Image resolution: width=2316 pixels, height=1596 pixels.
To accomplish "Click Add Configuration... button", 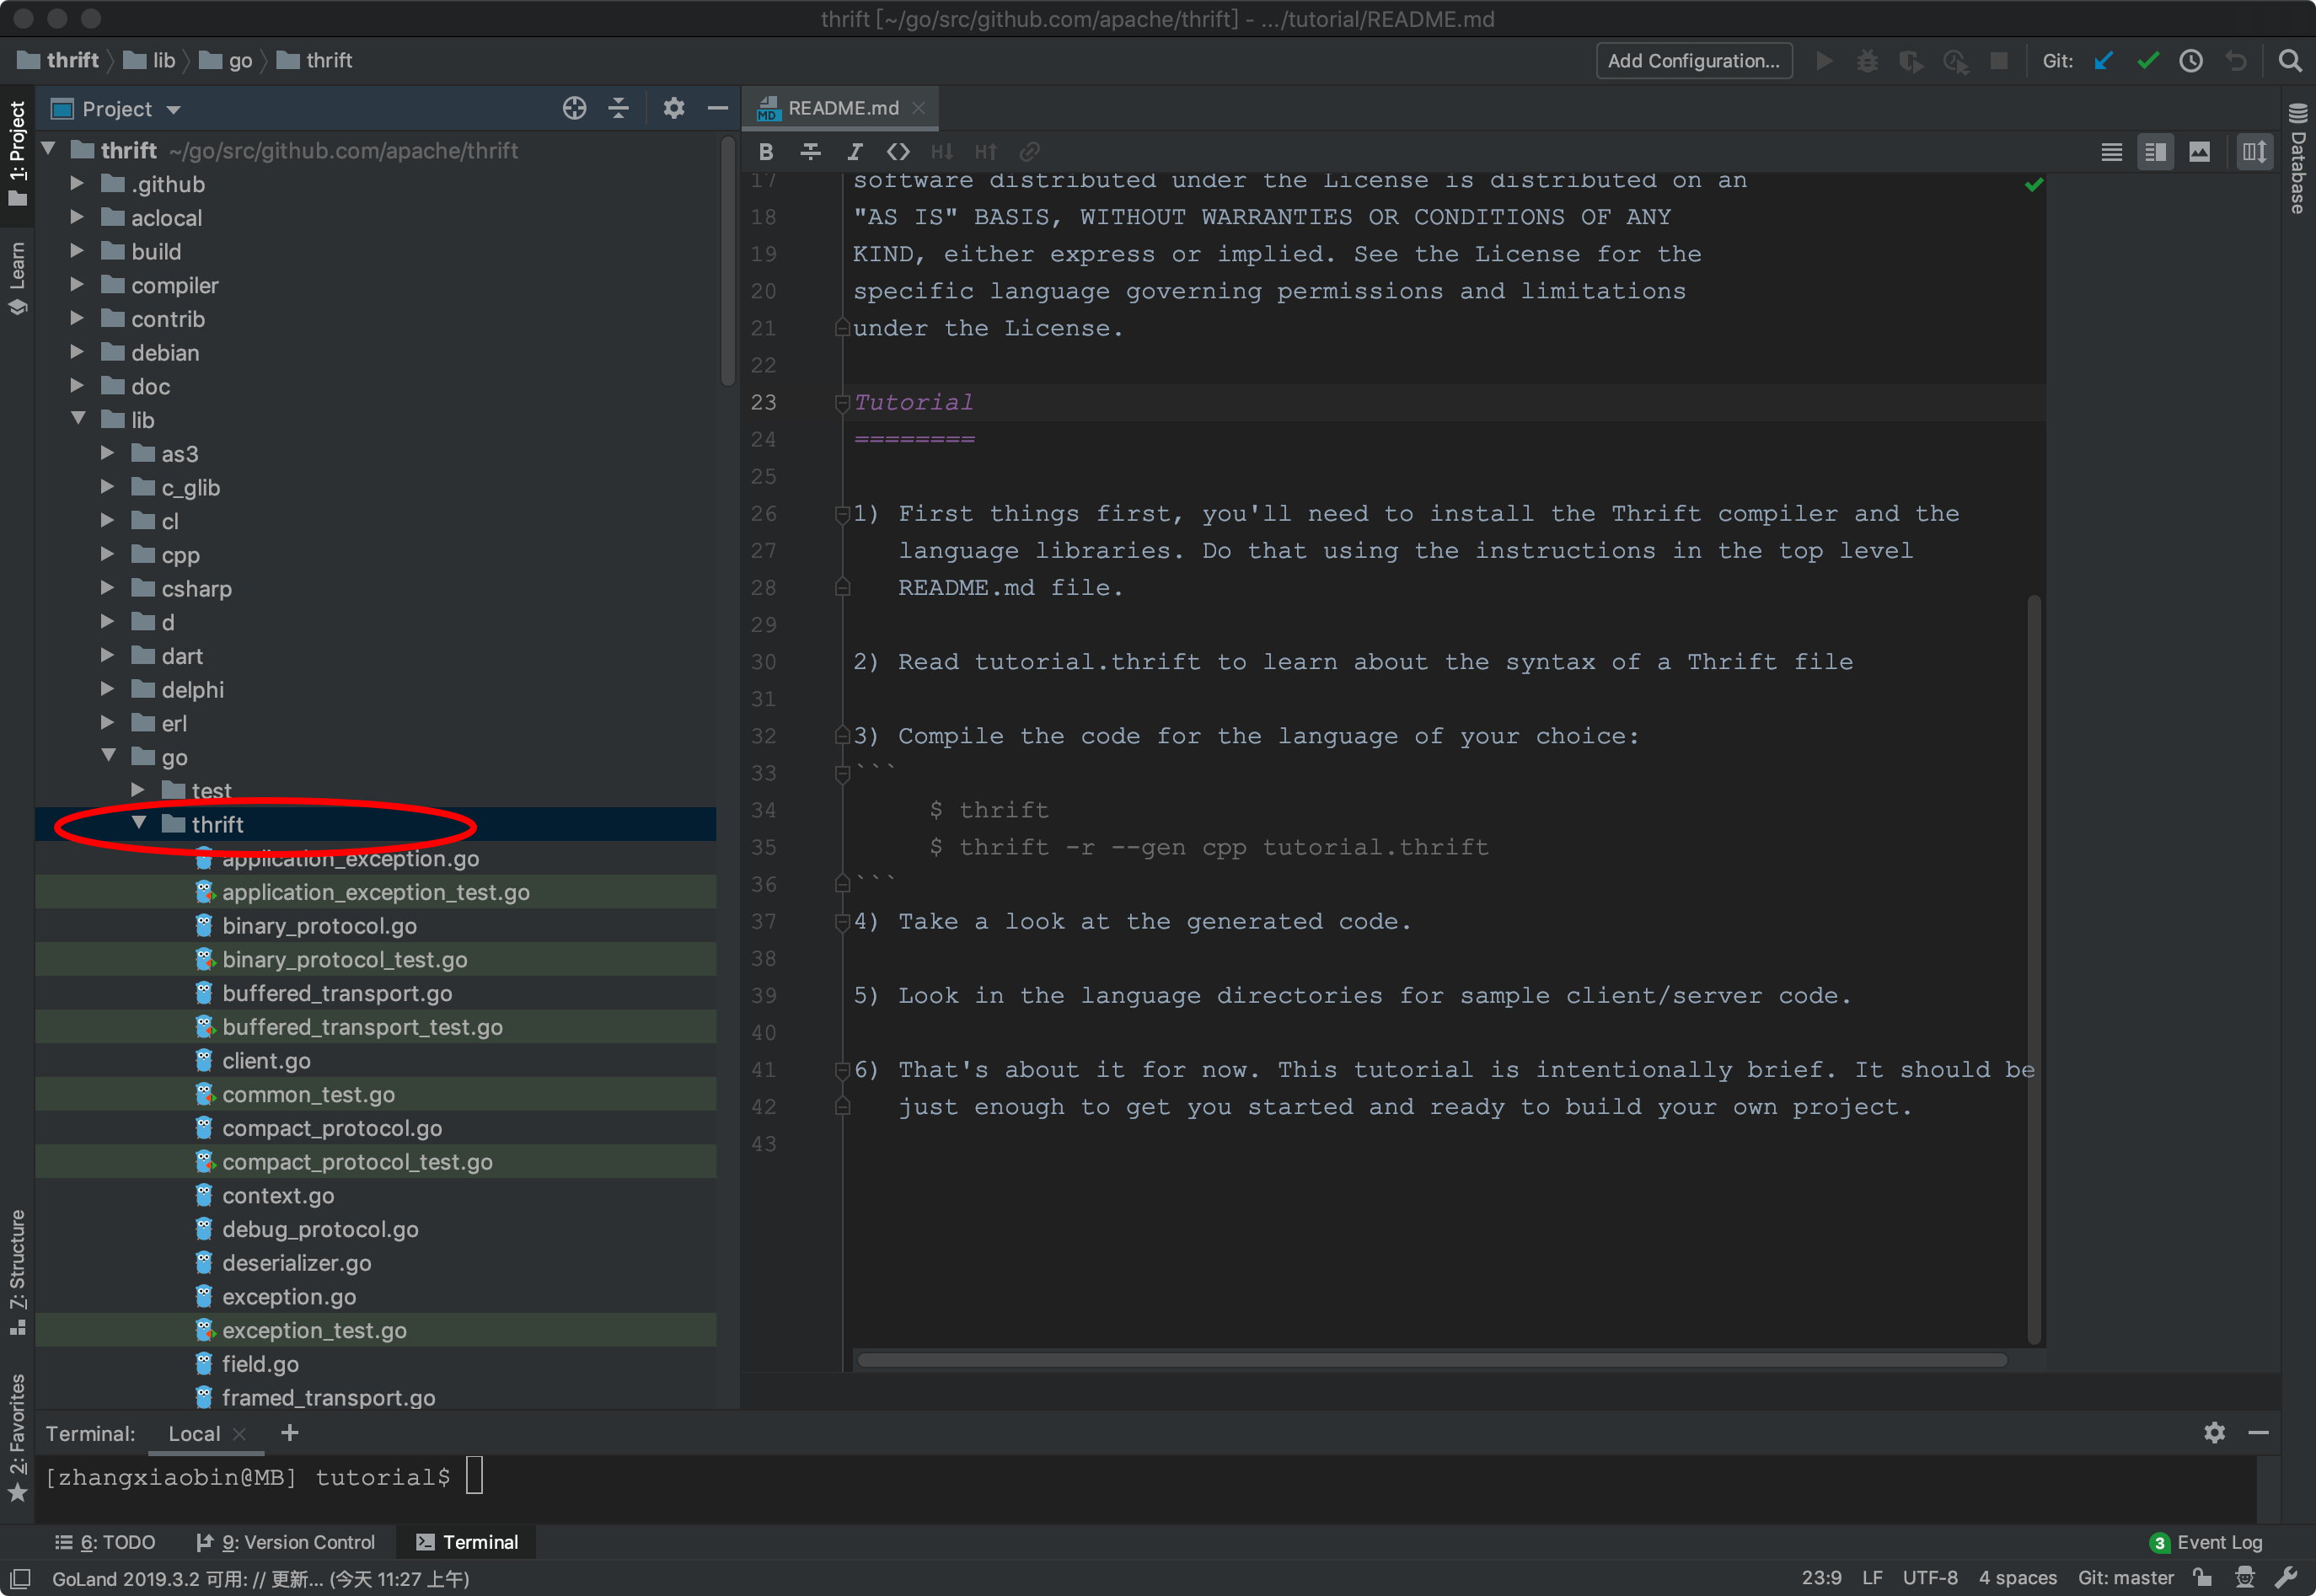I will [x=1693, y=61].
